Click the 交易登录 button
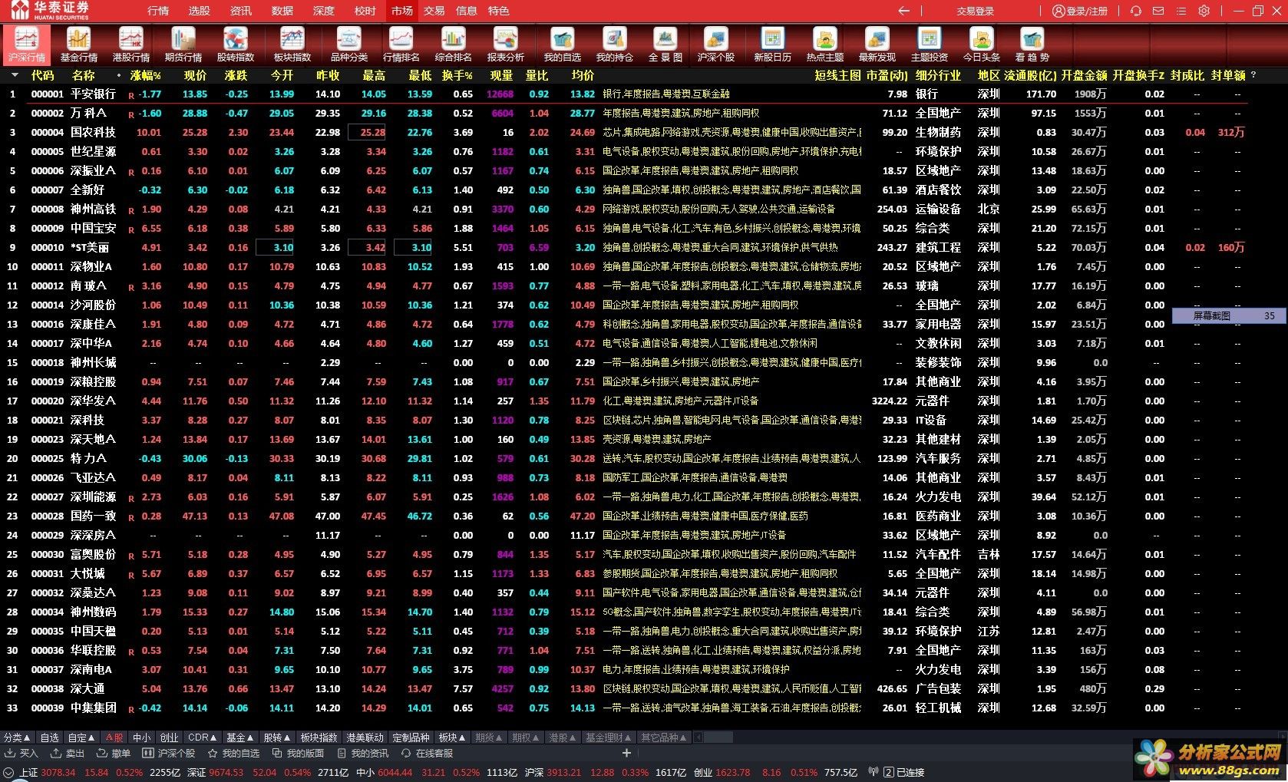The height and width of the screenshot is (782, 1288). pyautogui.click(x=975, y=11)
